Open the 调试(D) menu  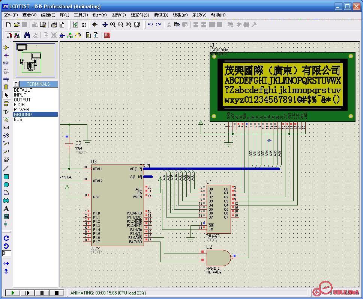pyautogui.click(x=161, y=15)
